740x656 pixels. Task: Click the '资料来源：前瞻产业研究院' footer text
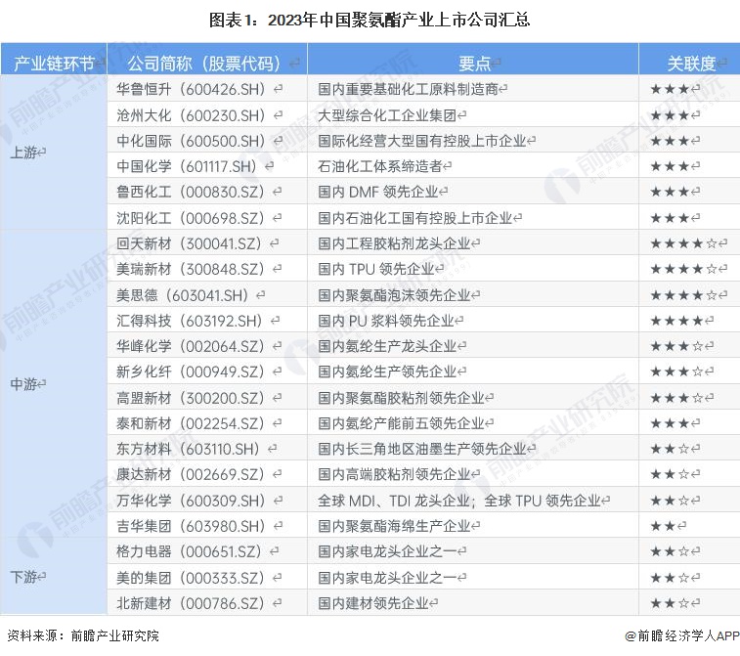[x=83, y=635]
